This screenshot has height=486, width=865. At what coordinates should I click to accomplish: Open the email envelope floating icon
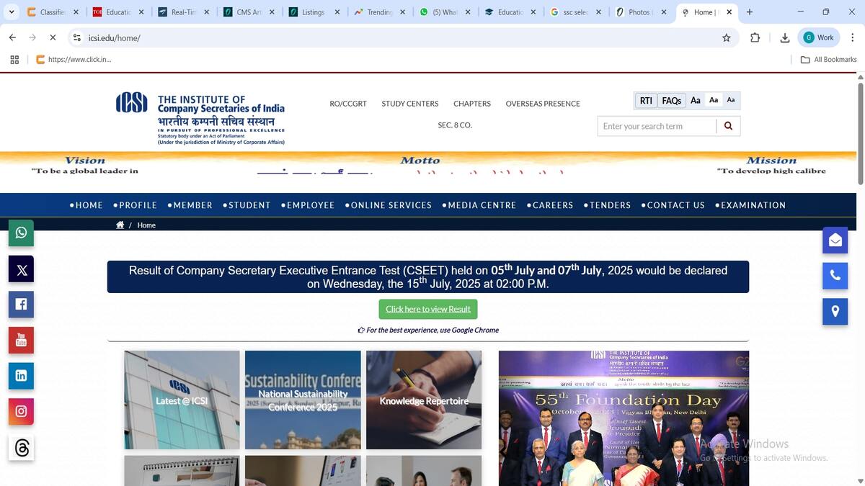[x=835, y=240]
